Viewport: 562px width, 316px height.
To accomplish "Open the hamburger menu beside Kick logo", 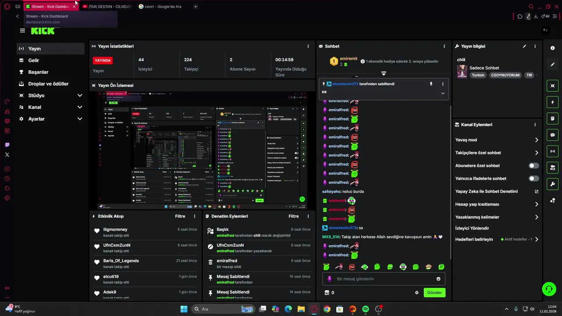I will click(x=22, y=31).
